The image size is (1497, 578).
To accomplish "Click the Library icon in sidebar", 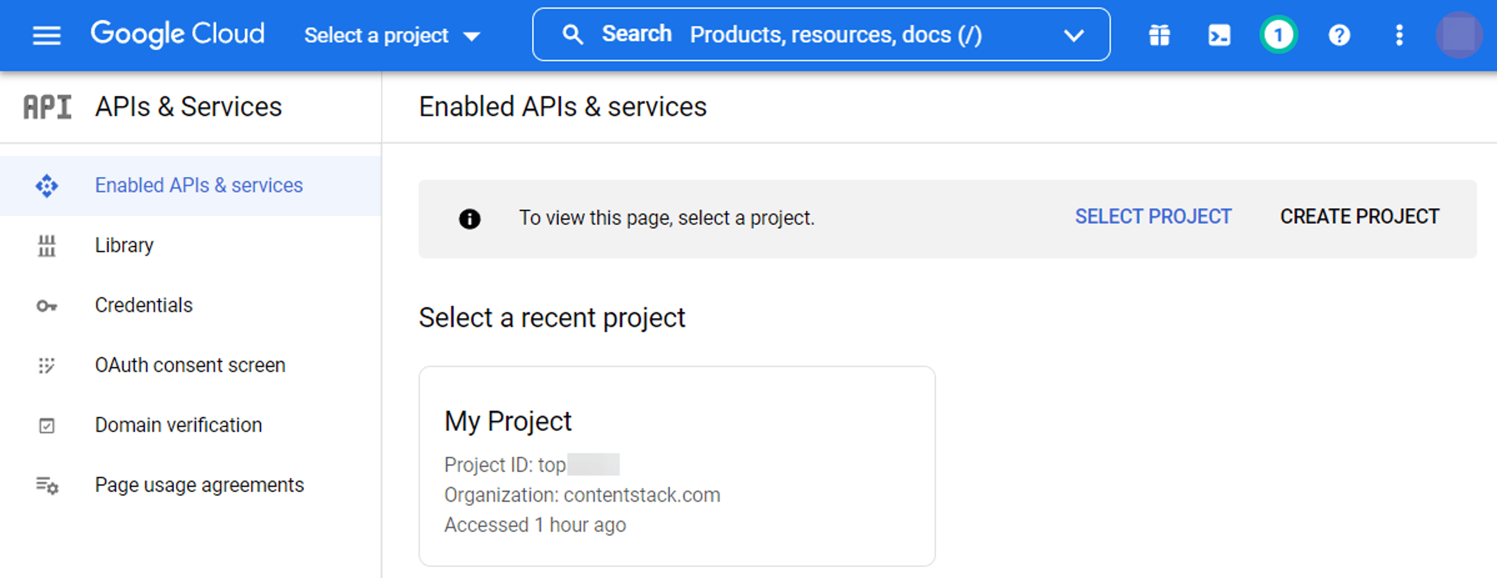I will pyautogui.click(x=46, y=245).
